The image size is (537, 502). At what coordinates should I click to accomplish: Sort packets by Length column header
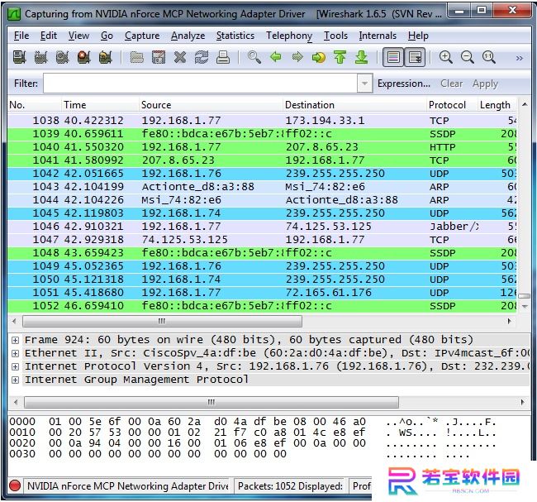click(497, 105)
